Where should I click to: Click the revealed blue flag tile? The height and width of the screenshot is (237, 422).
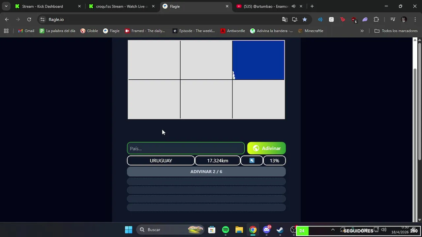258,60
